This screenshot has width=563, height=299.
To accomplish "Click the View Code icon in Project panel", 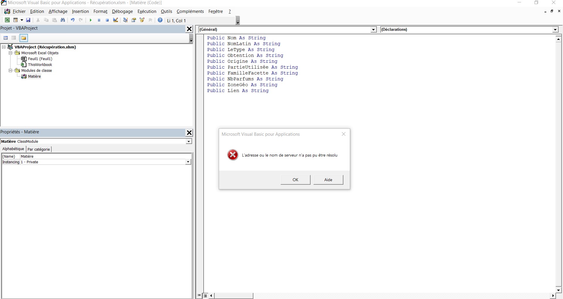I will (6, 38).
